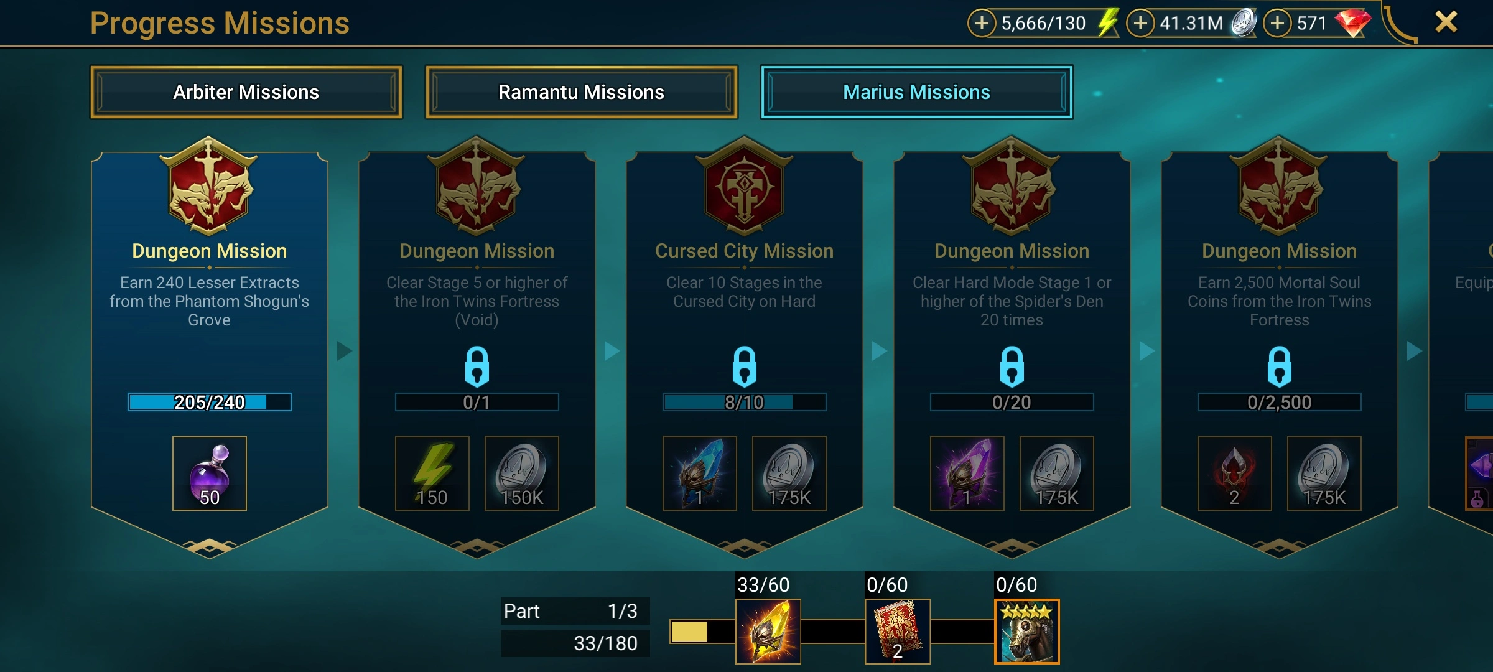1493x672 pixels.
Task: Open the blue Ancient Shard reward
Action: [700, 474]
